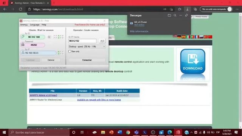Click the Windows Start button
Viewport: 242px width, 136px height.
pos(4,132)
